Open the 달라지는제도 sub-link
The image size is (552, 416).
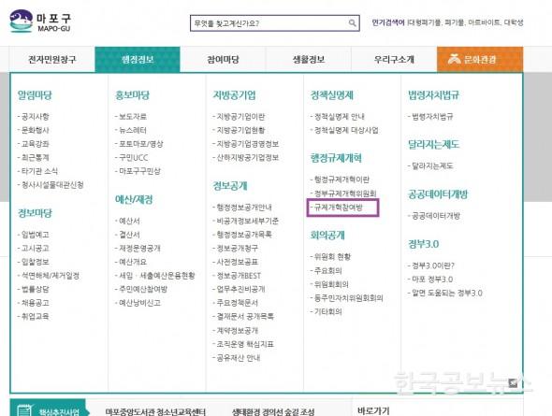click(432, 165)
